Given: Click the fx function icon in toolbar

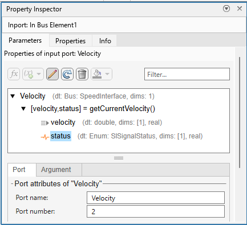Looking at the screenshot, I should coord(14,74).
